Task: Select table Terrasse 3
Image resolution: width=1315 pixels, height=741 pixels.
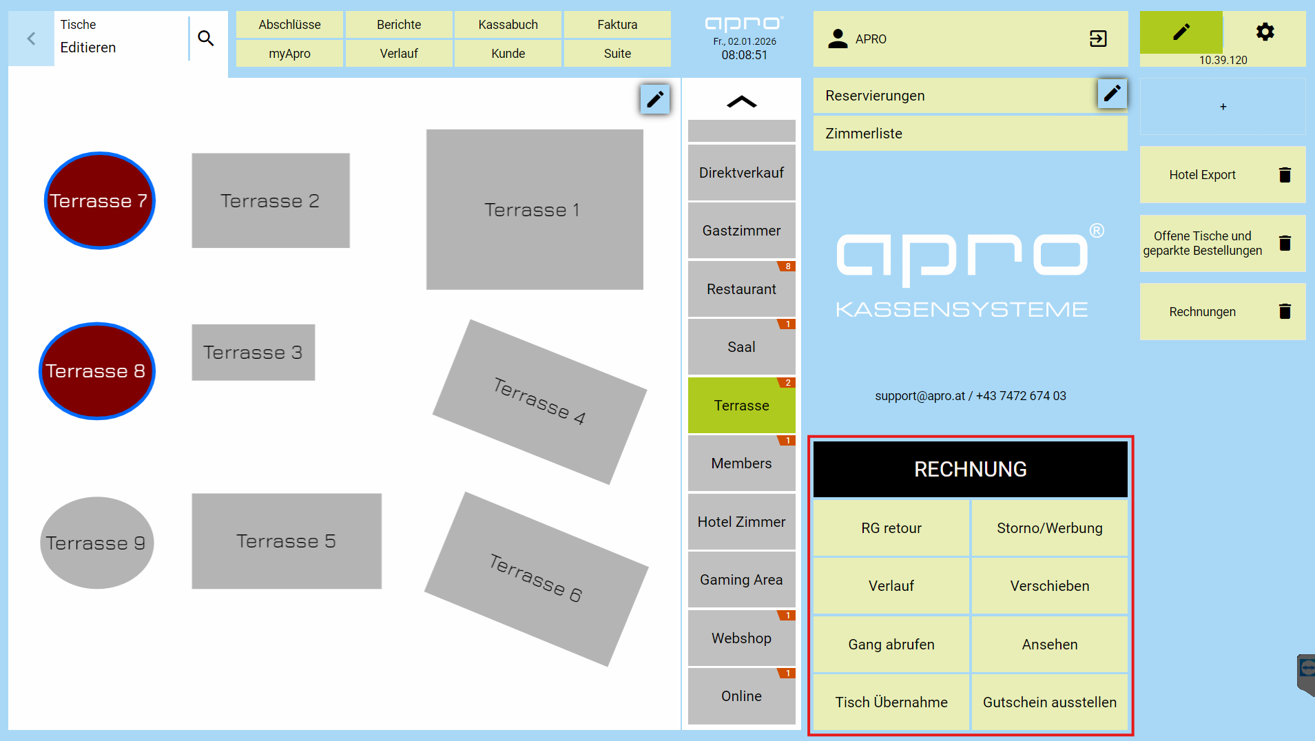Action: pyautogui.click(x=253, y=353)
